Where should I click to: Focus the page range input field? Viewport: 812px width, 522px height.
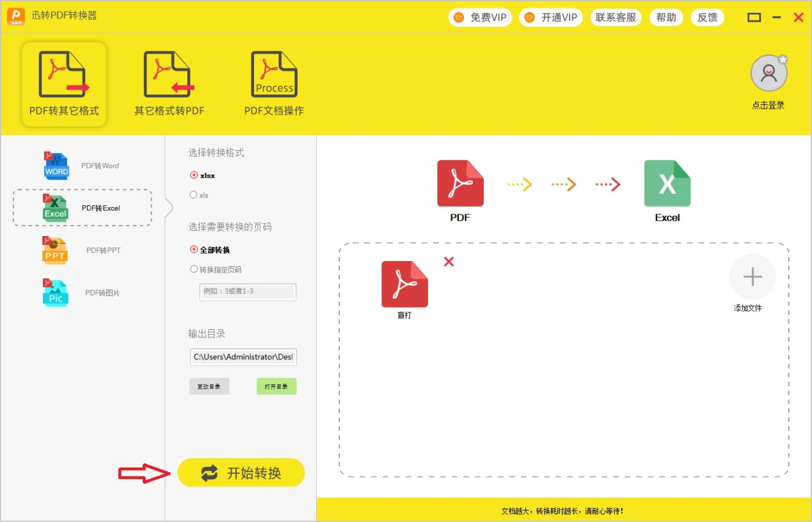coord(248,292)
